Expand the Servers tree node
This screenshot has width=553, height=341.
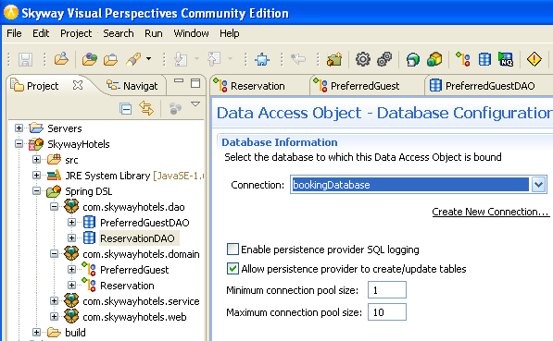pyautogui.click(x=19, y=128)
